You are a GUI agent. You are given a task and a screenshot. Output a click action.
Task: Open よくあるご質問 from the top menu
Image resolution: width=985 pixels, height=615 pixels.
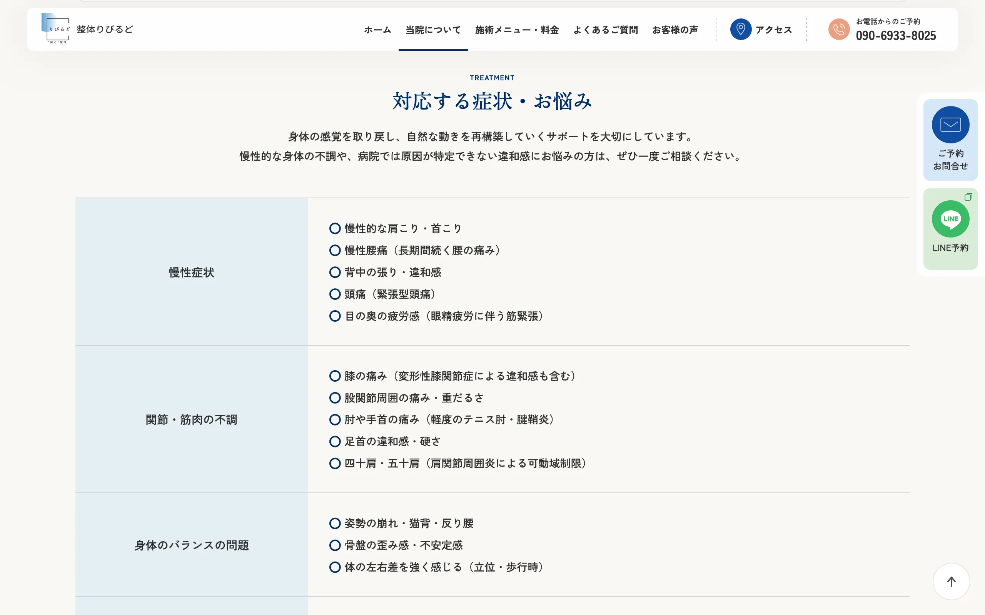(x=606, y=30)
